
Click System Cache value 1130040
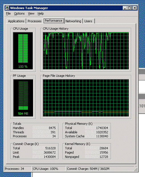pos(102,136)
